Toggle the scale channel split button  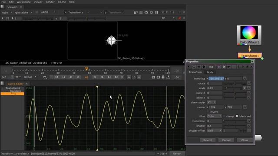pos(245,88)
